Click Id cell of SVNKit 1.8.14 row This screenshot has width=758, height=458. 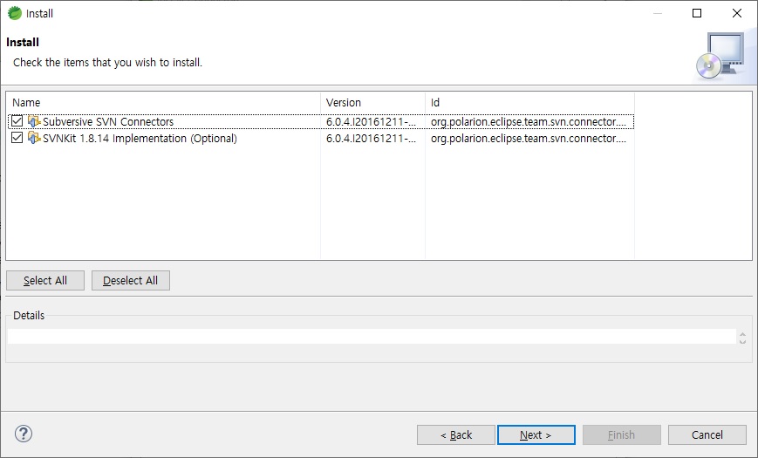[529, 139]
